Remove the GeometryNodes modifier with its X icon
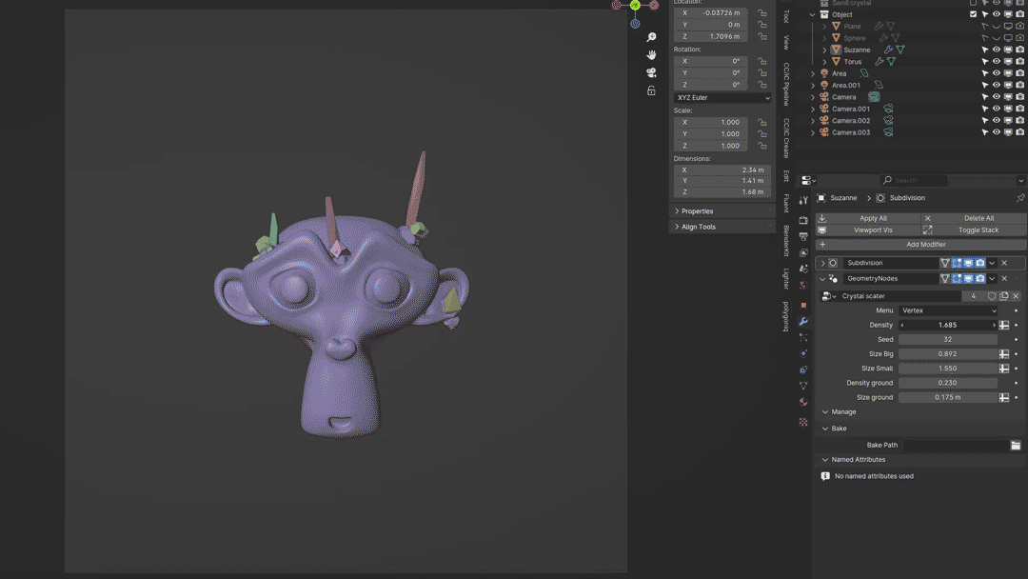The image size is (1028, 579). tap(1004, 279)
